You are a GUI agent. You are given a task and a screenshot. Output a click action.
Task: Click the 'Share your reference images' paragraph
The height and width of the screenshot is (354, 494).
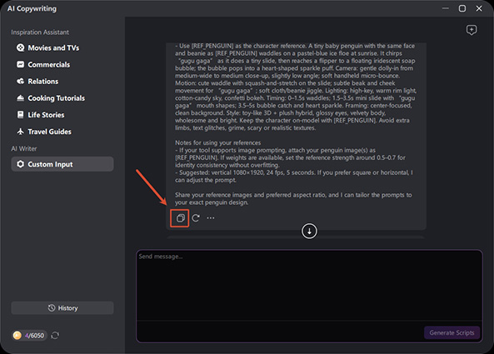(x=293, y=199)
